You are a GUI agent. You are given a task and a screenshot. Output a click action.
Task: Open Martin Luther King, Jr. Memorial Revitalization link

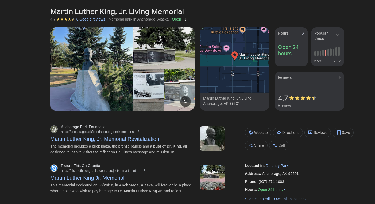105,139
